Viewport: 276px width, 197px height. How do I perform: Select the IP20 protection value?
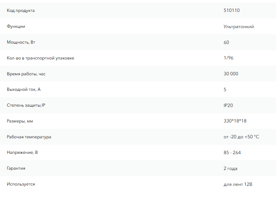click(x=228, y=106)
